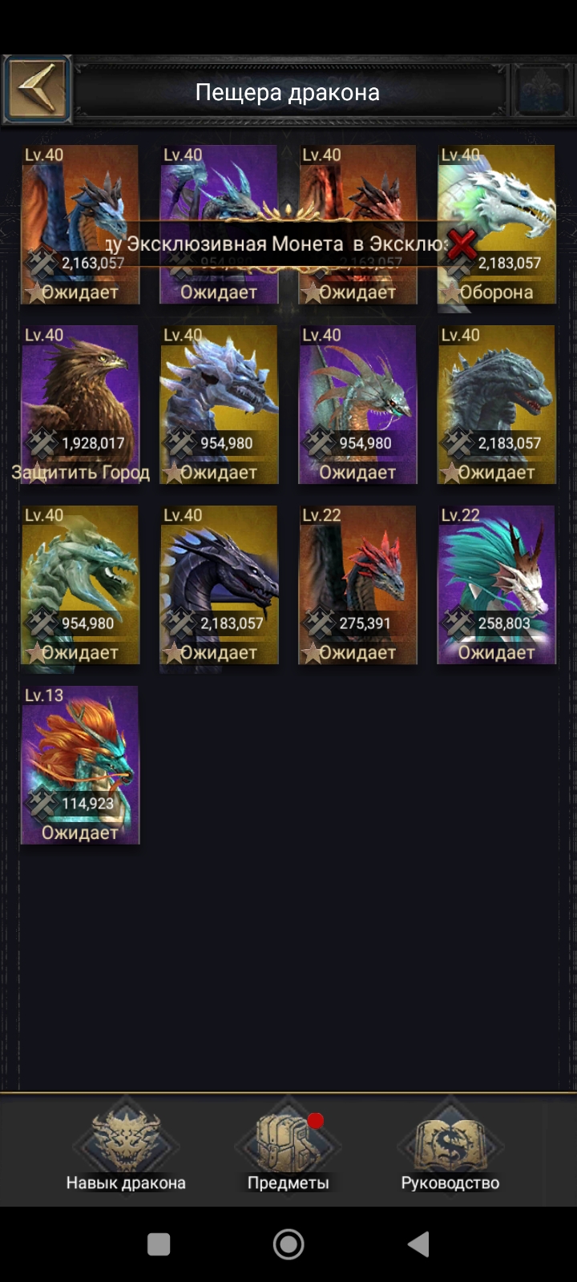Image resolution: width=577 pixels, height=1282 pixels.
Task: Select the Godzilla-like dragon card
Action: pos(496,405)
